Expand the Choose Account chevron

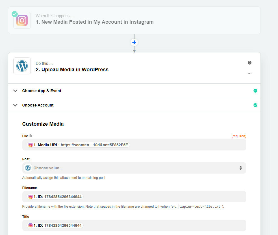[x=16, y=105]
